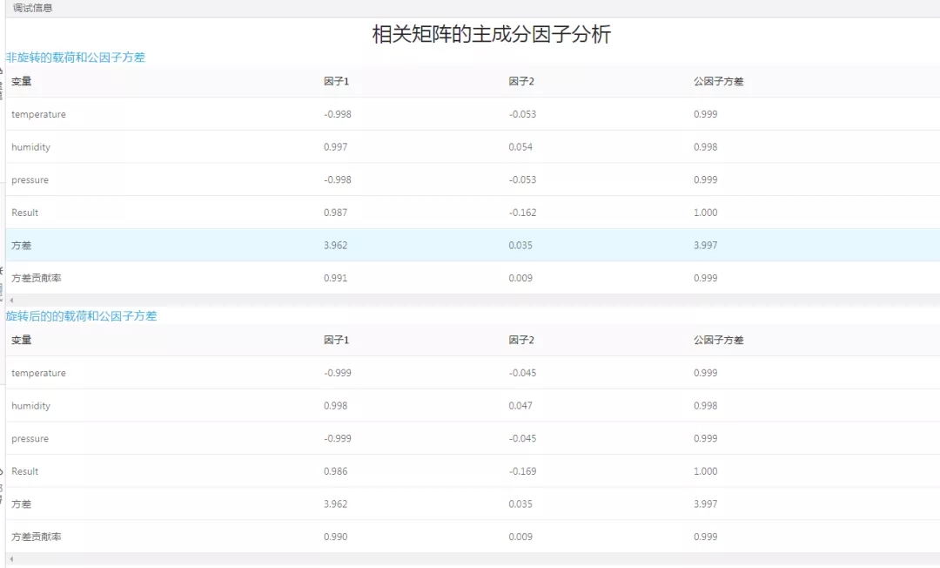Click the -0.162 cell in the unrotated table
Viewport: 940px width, 568px height.
click(x=522, y=213)
